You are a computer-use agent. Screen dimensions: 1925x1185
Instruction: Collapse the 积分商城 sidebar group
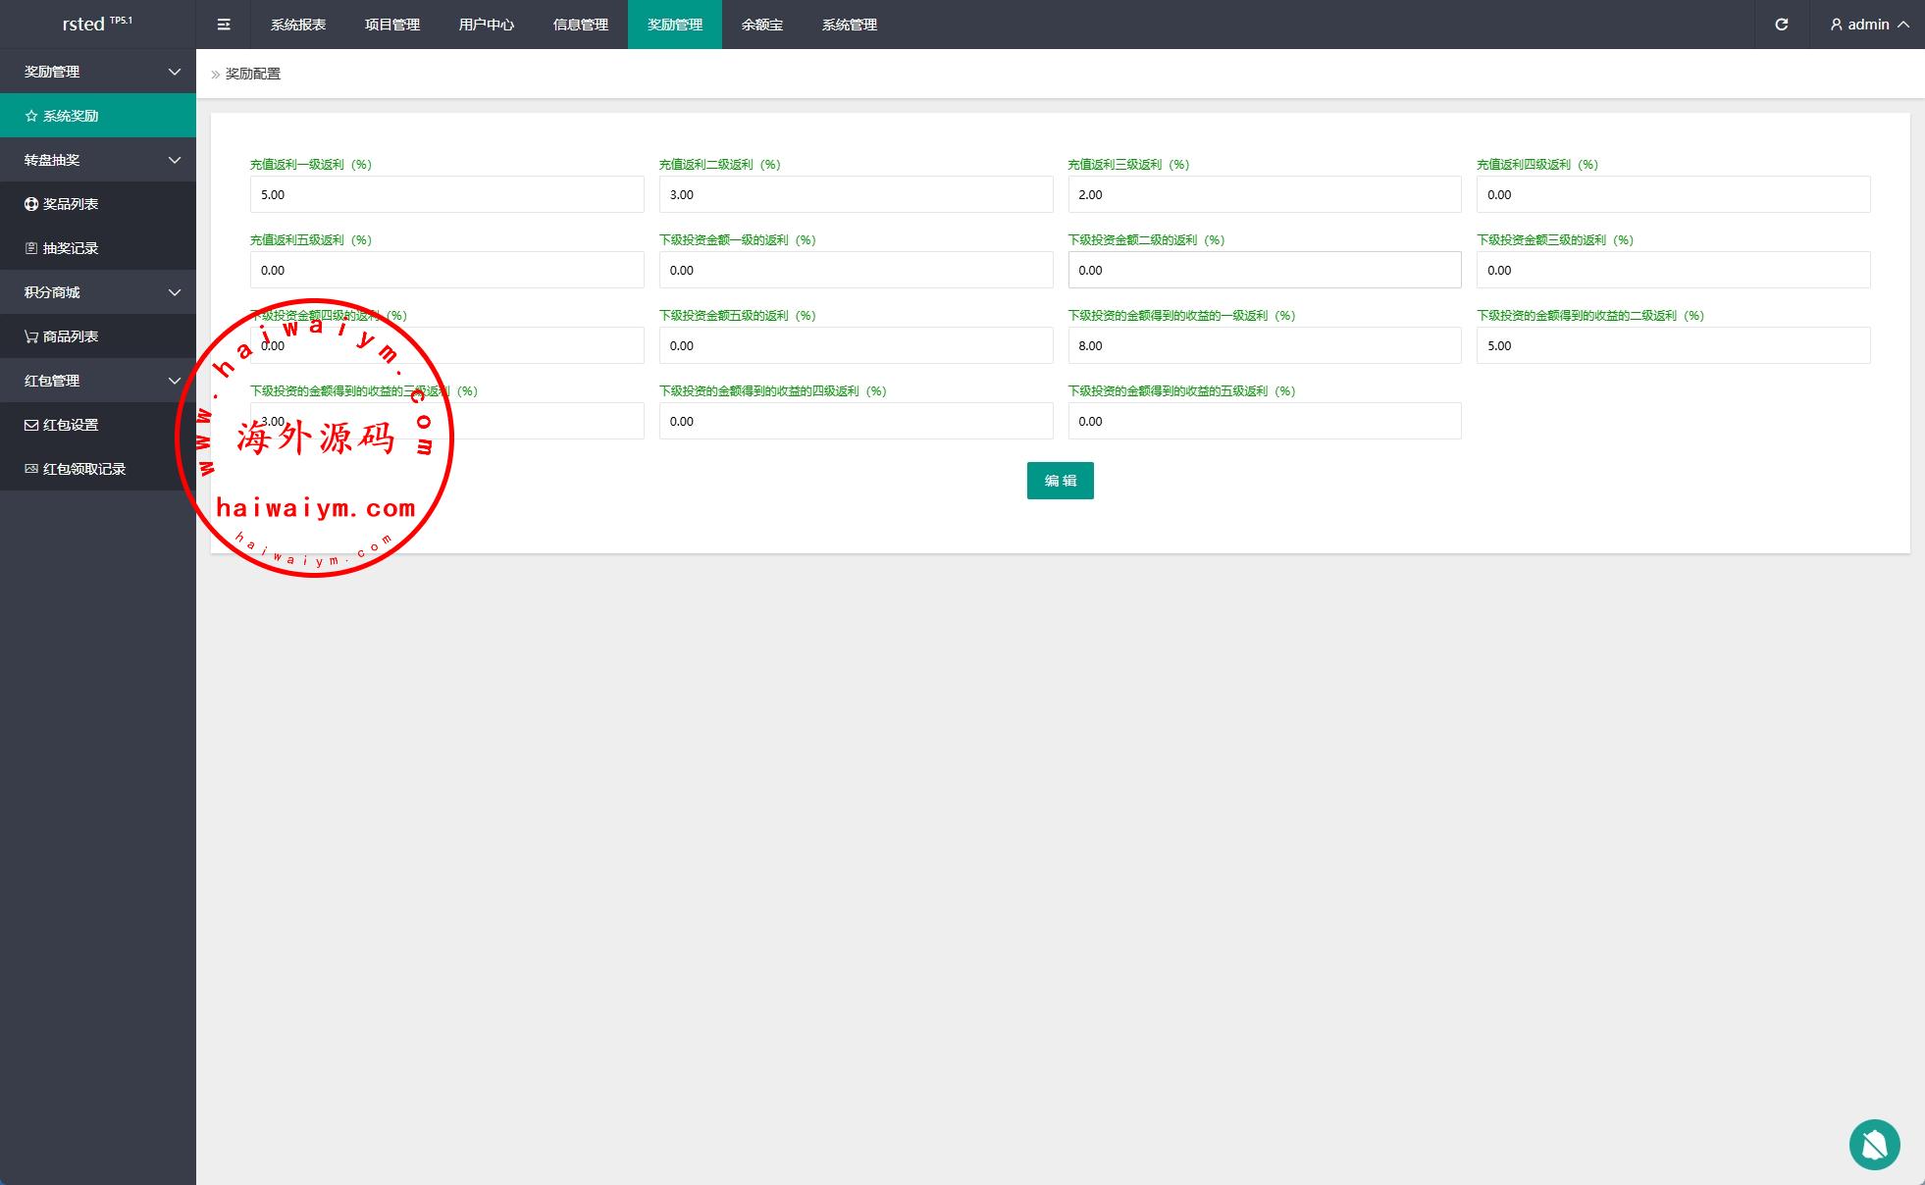[98, 292]
